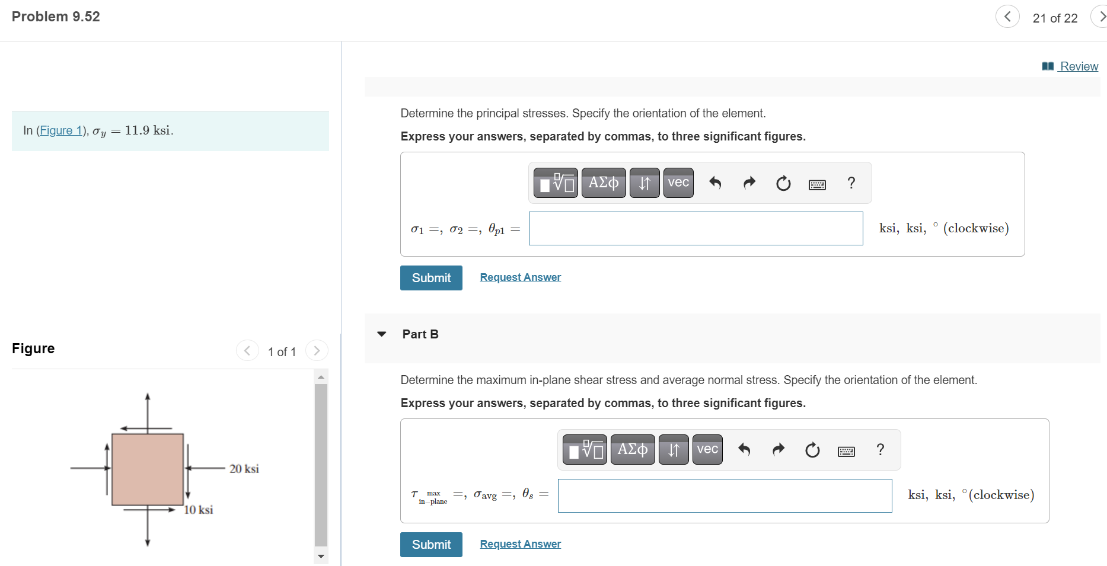This screenshot has width=1107, height=566.
Task: Open the Figure 1 link in problem statement
Action: tap(60, 130)
